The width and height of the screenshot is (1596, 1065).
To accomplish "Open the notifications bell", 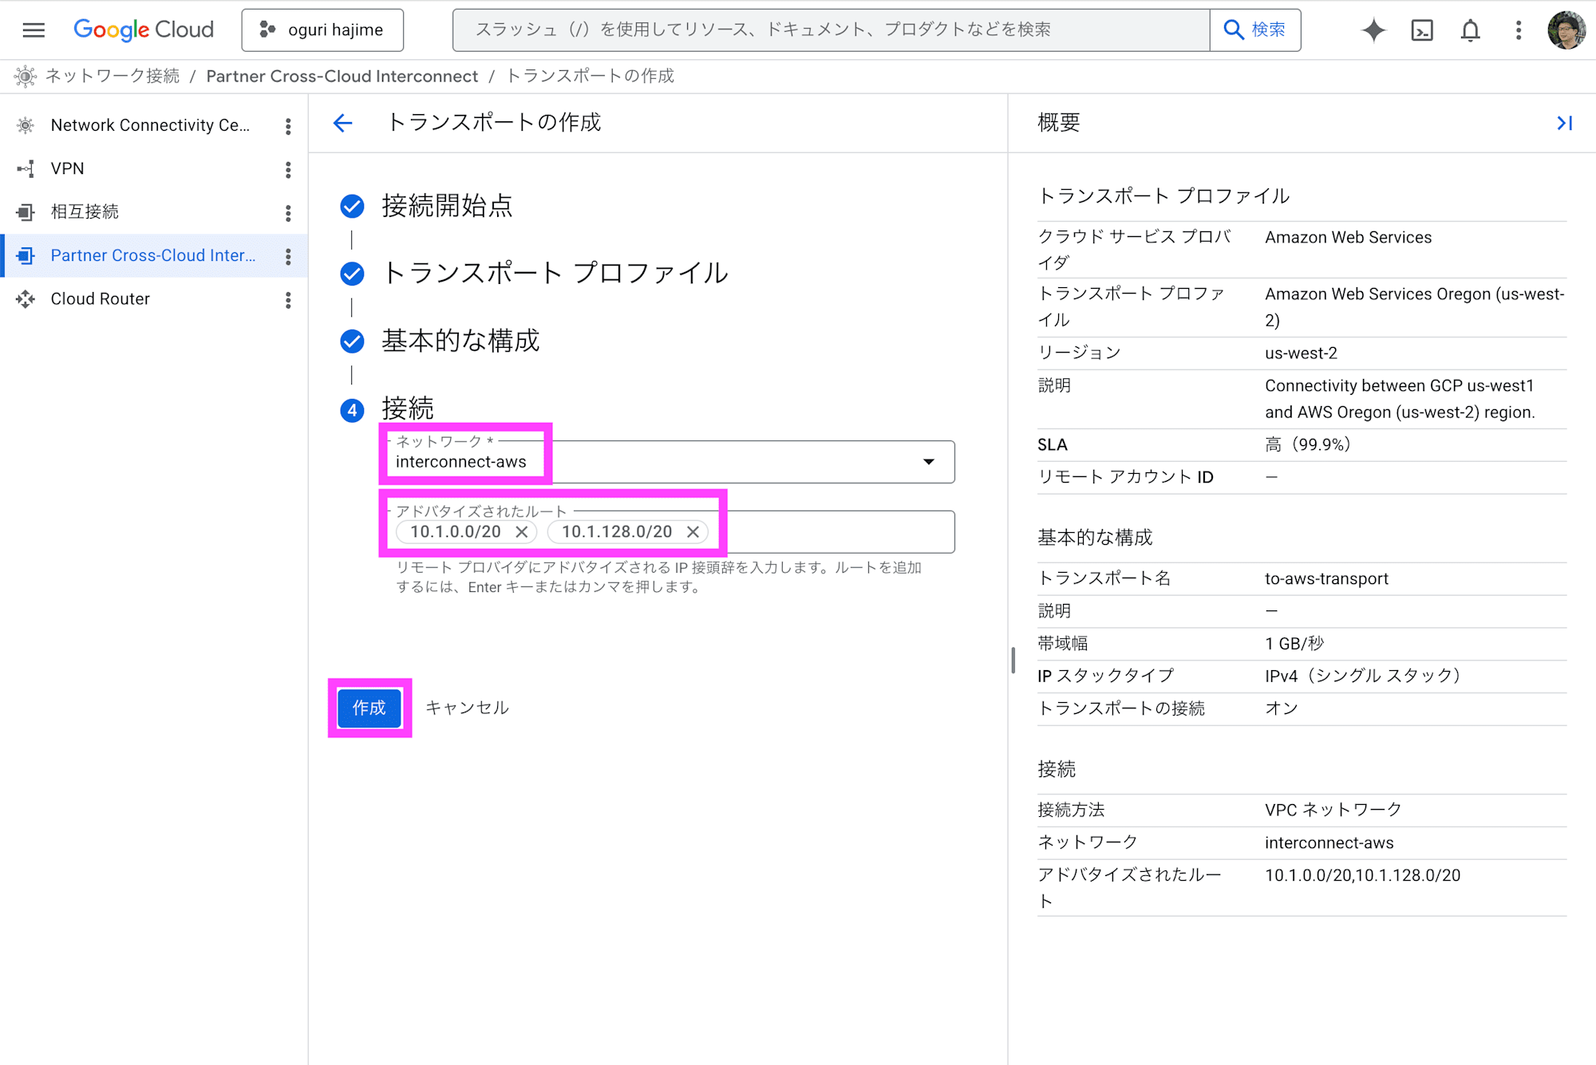I will [x=1469, y=30].
